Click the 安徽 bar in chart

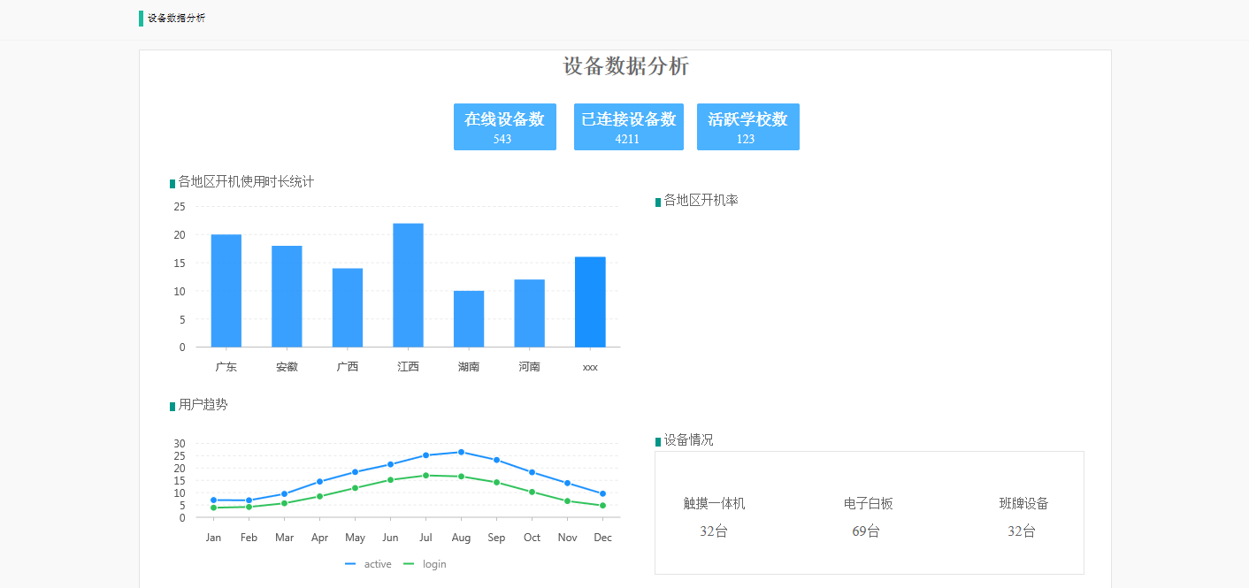[287, 296]
